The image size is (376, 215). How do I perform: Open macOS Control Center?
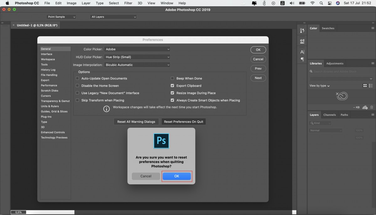tap(330, 3)
